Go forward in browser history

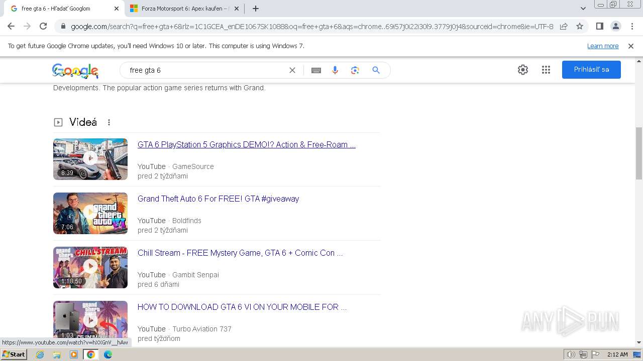pyautogui.click(x=27, y=26)
